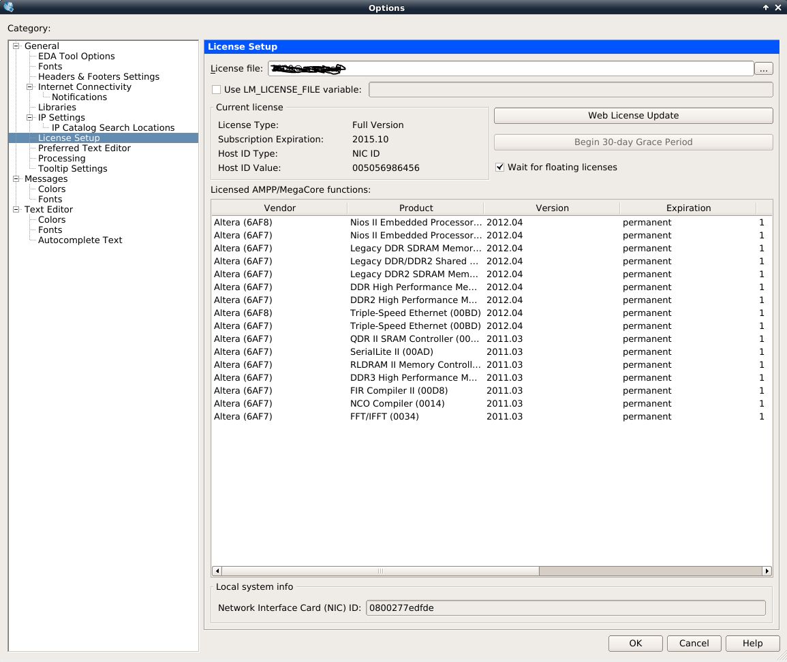Image resolution: width=787 pixels, height=662 pixels.
Task: Collapse the Internet Connectivity tree node
Action: click(30, 87)
